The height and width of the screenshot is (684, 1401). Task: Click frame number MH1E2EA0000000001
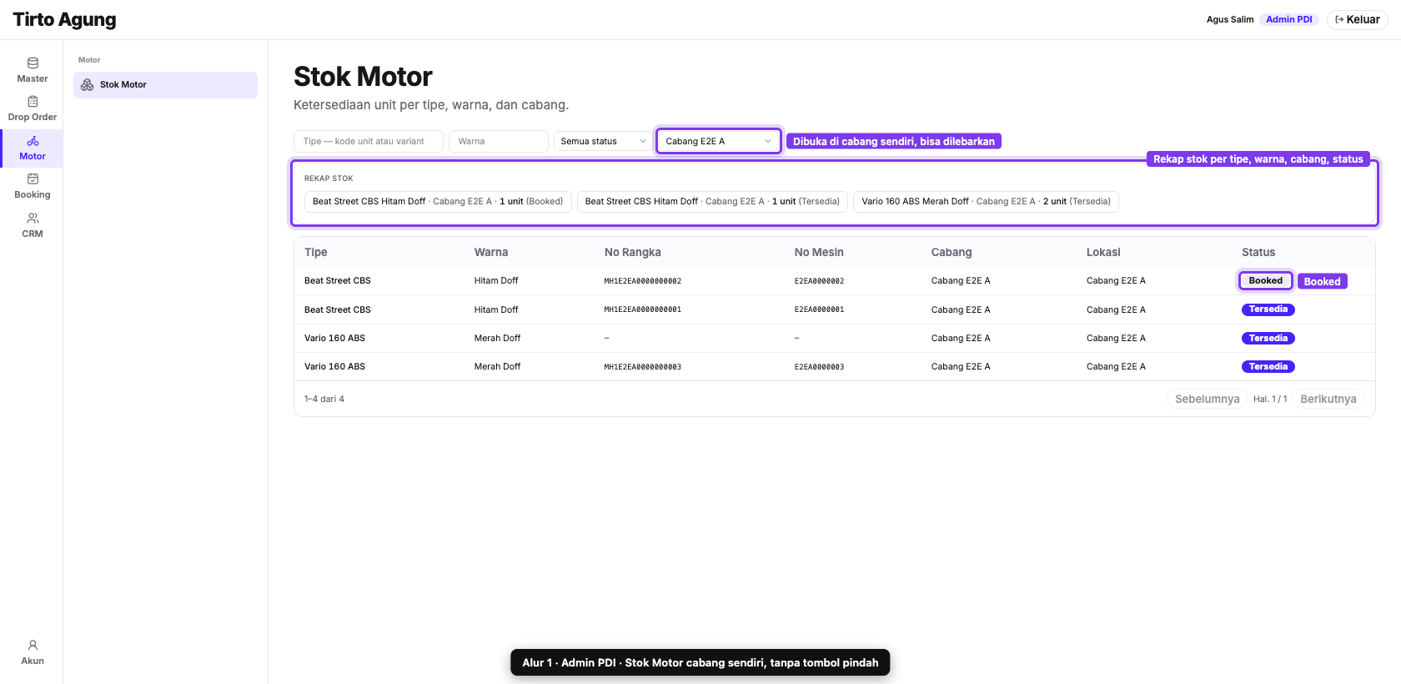[x=642, y=309]
